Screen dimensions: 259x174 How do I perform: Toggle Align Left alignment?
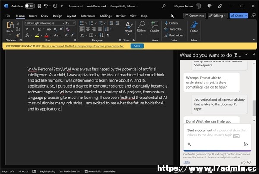click(82, 29)
